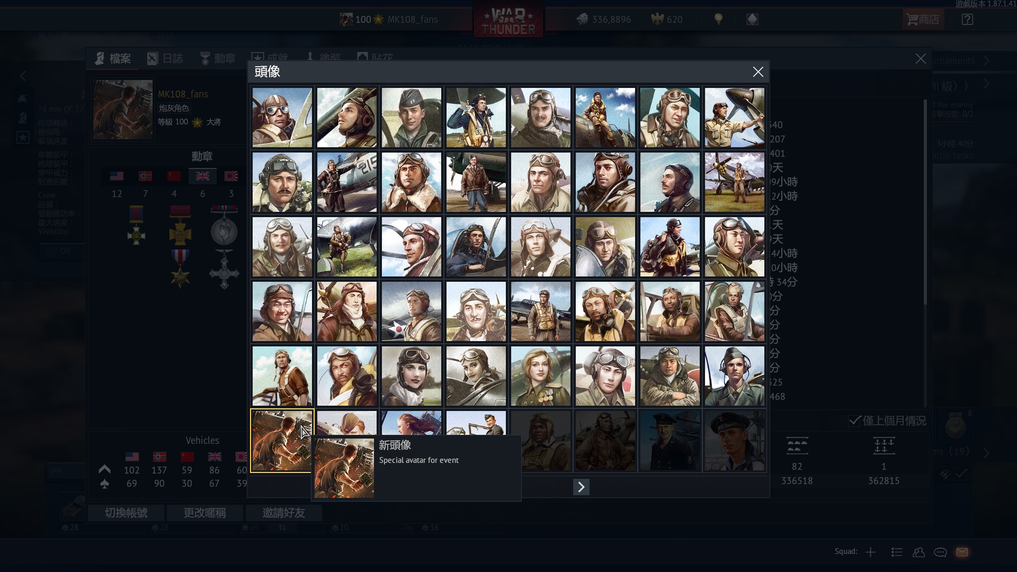Screen dimensions: 1017x572
Task: Click the Golden Eagles balance 620
Action: point(667,20)
